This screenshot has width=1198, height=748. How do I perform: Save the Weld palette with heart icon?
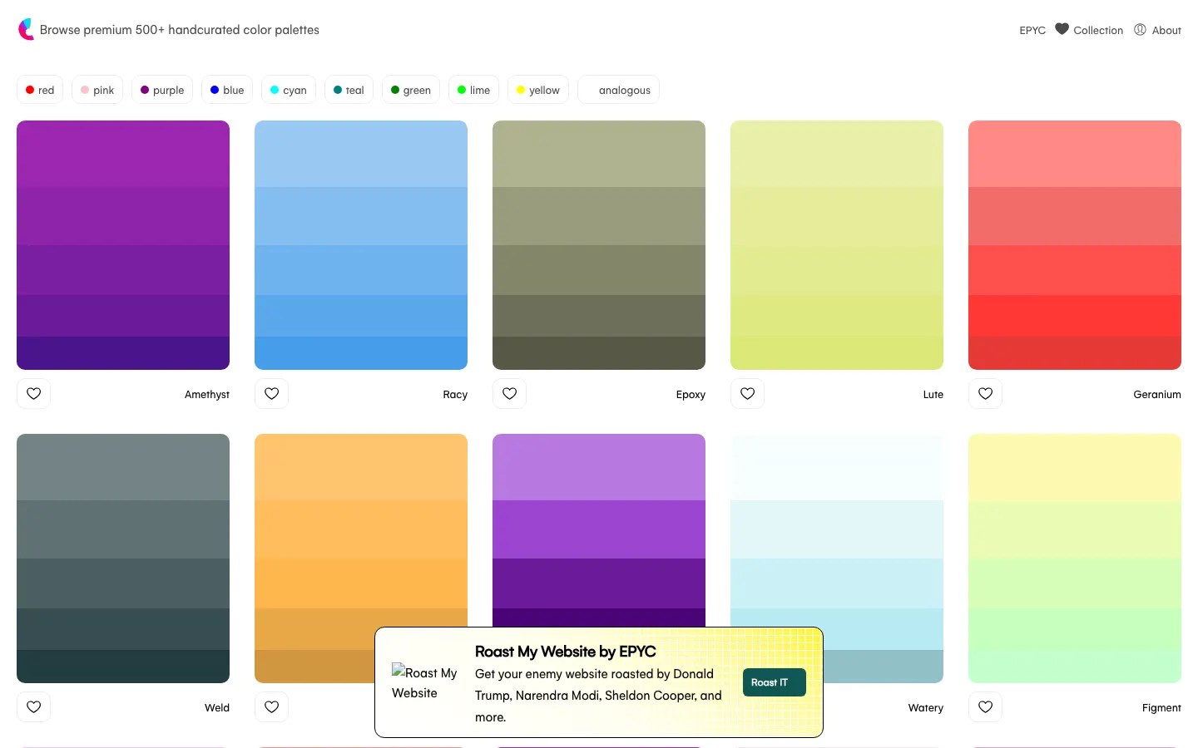[34, 707]
